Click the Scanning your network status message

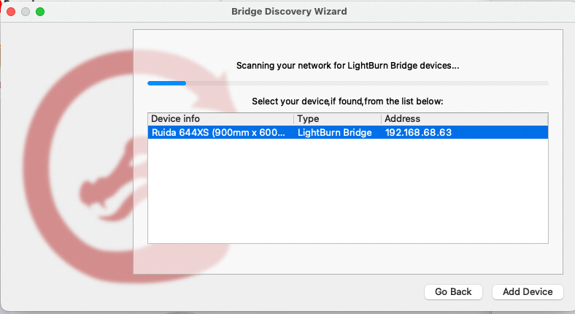coord(347,66)
